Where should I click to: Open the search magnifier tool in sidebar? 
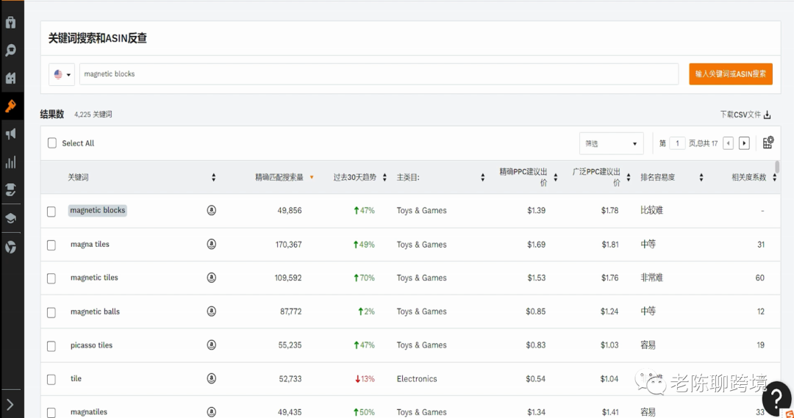11,51
